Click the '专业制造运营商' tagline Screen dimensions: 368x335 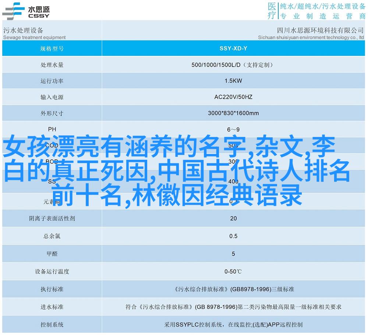(323, 16)
